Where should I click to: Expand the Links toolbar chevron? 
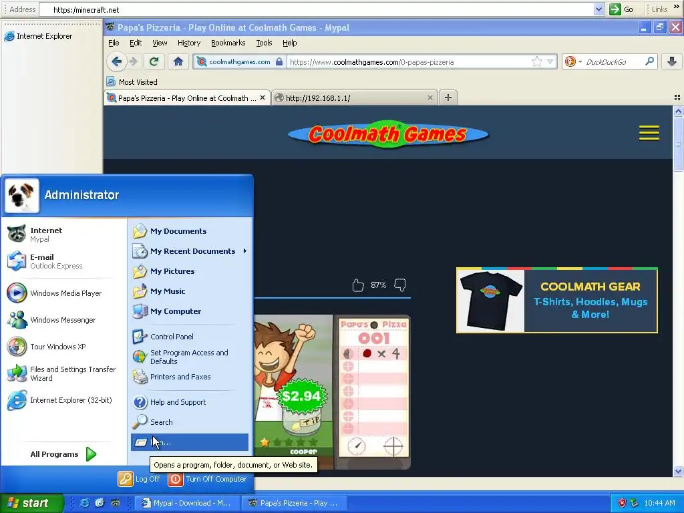tap(677, 7)
